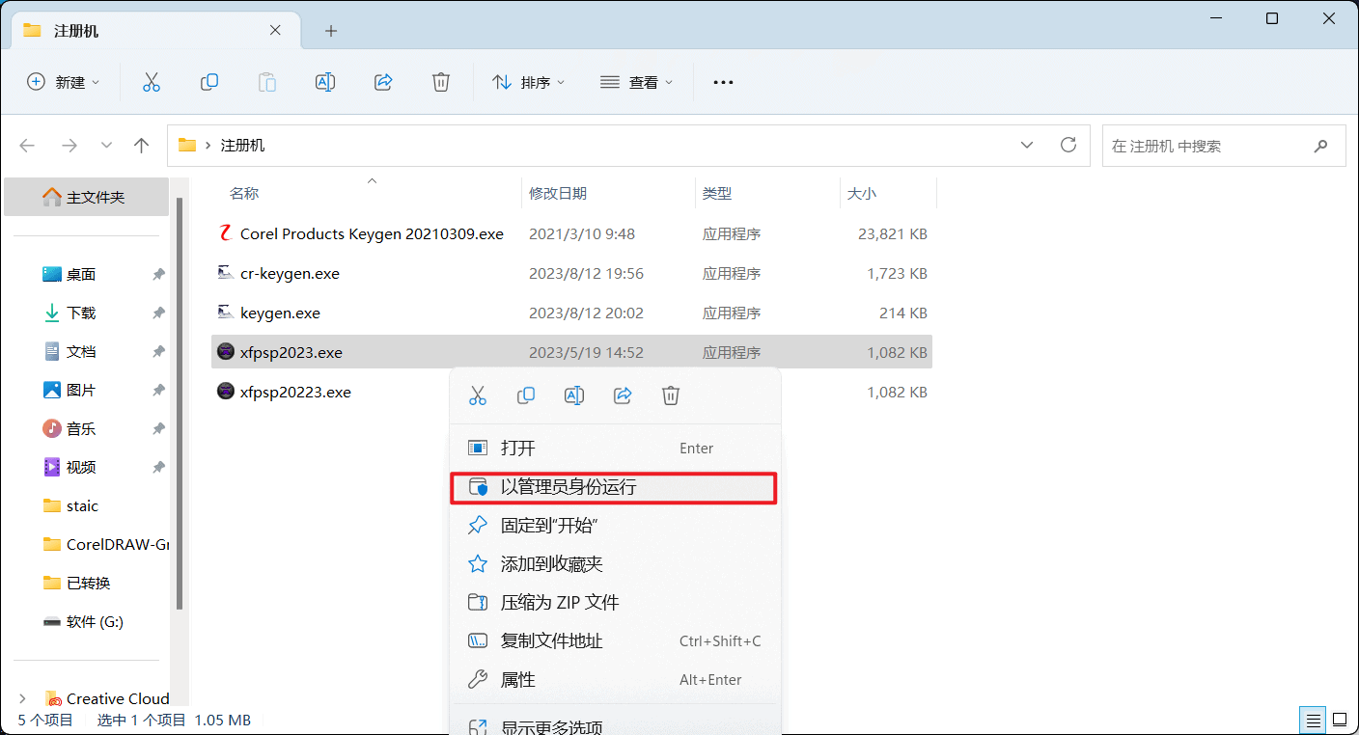Image resolution: width=1359 pixels, height=735 pixels.
Task: Unpin 桌面 using its pin icon
Action: 158,274
